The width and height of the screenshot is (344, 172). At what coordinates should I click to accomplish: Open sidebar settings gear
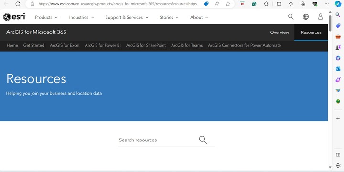point(338,165)
